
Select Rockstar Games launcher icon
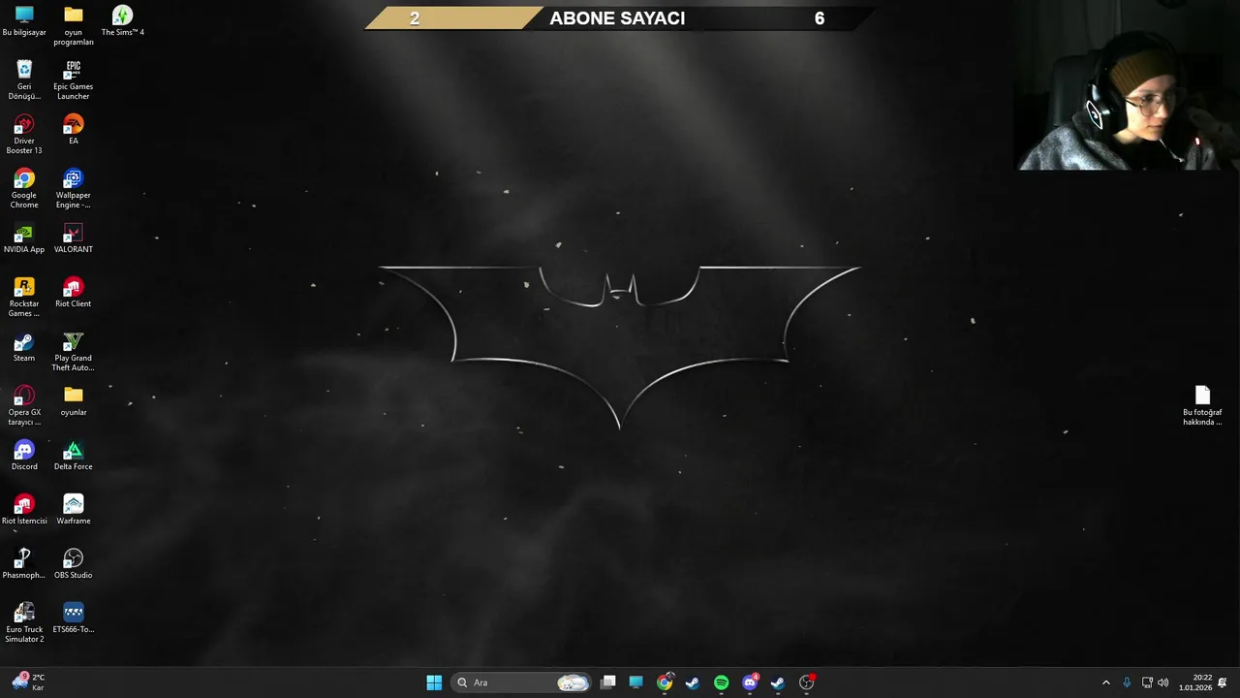point(24,297)
